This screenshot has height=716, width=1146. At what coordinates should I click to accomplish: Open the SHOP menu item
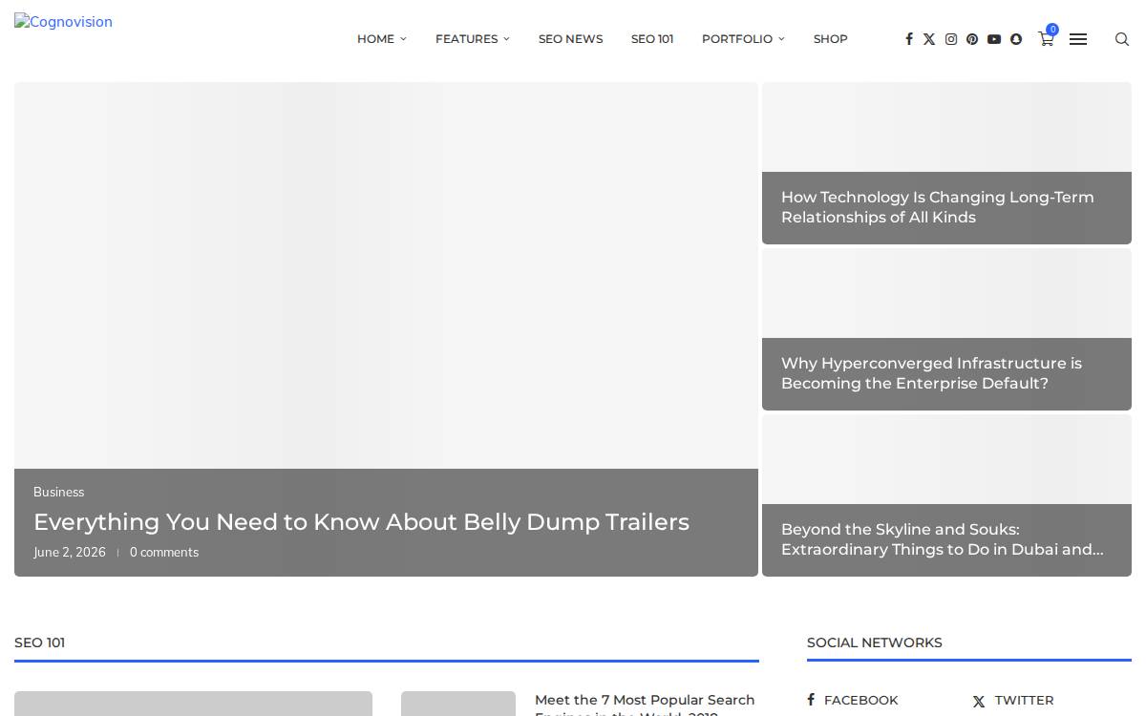[x=831, y=39]
